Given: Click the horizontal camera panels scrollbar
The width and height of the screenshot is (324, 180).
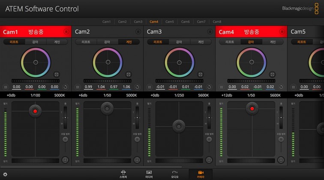Looking at the screenshot, I should pos(91,167).
